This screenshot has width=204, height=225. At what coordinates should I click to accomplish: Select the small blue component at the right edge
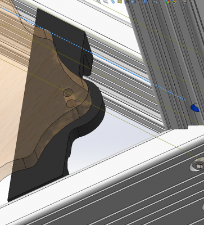[195, 107]
